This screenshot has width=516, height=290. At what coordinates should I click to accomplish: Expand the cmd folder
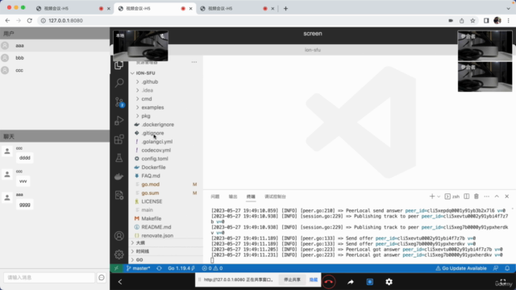pos(144,98)
